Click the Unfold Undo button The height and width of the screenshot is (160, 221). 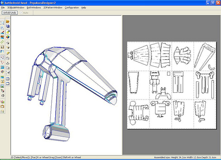click(x=10, y=13)
